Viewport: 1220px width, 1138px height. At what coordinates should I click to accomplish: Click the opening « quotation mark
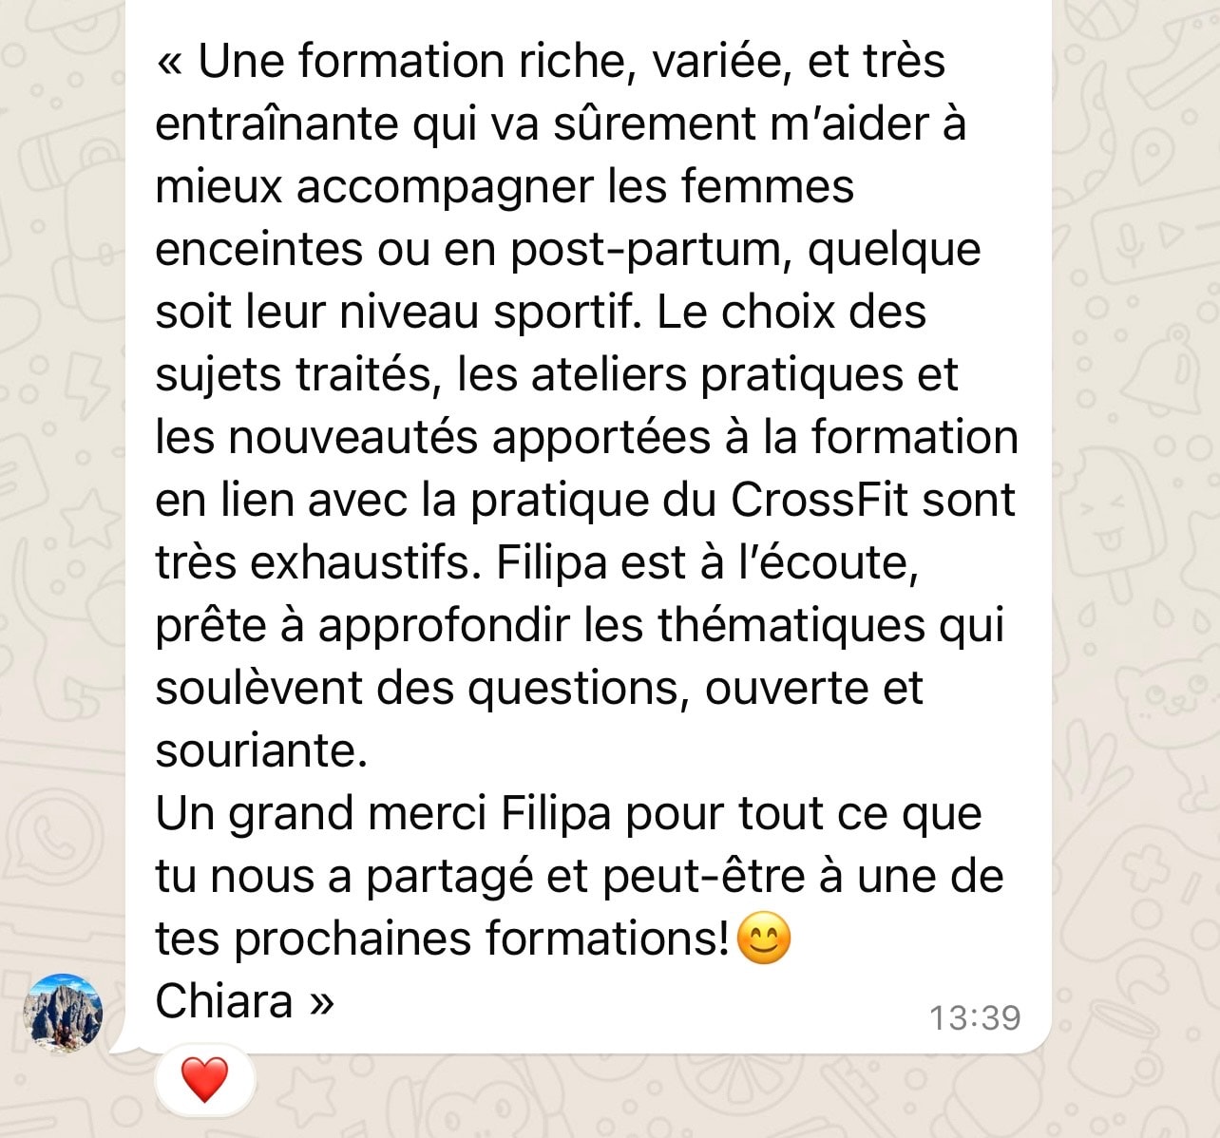point(169,63)
